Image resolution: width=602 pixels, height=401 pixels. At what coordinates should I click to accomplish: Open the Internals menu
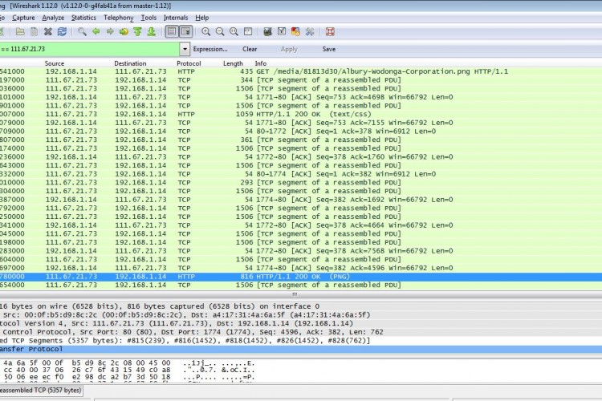(x=176, y=18)
